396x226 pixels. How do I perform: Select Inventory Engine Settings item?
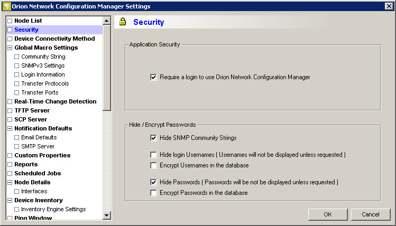pos(53,209)
